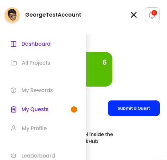Navigate to My Quests
167x160 pixels.
tap(35, 109)
